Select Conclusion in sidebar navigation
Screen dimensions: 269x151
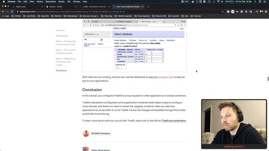pos(61,70)
